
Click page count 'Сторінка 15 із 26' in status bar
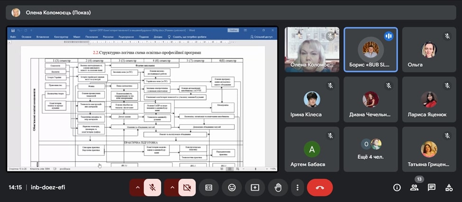(x=18, y=169)
